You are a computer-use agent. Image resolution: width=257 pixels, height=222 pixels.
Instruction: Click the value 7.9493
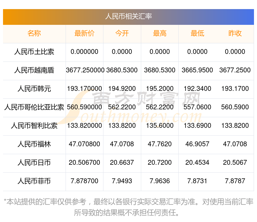122,181
